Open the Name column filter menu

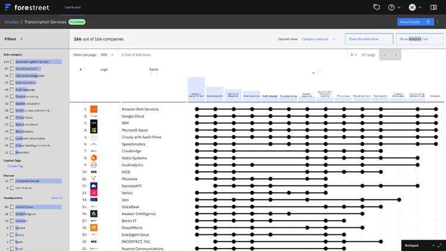[157, 73]
